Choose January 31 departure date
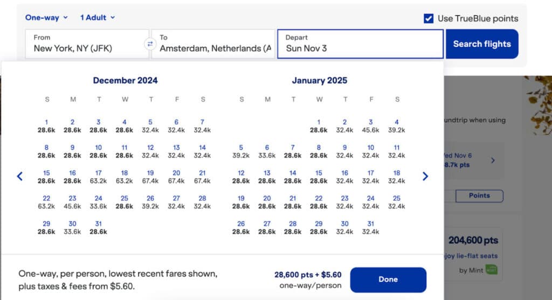Image resolution: width=552 pixels, height=300 pixels. 370,227
